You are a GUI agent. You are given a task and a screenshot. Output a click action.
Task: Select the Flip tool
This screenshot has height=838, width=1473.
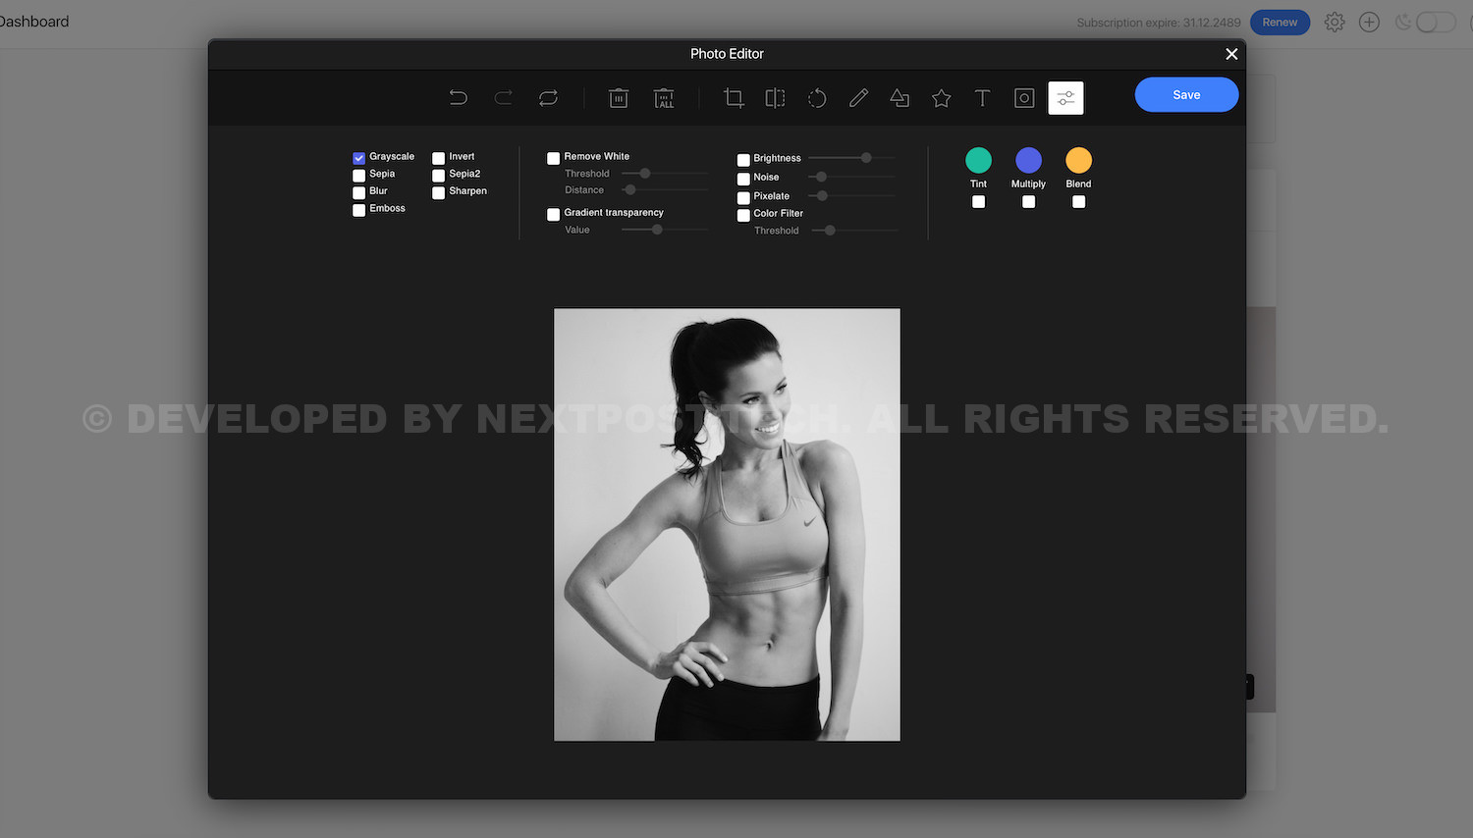click(x=775, y=97)
